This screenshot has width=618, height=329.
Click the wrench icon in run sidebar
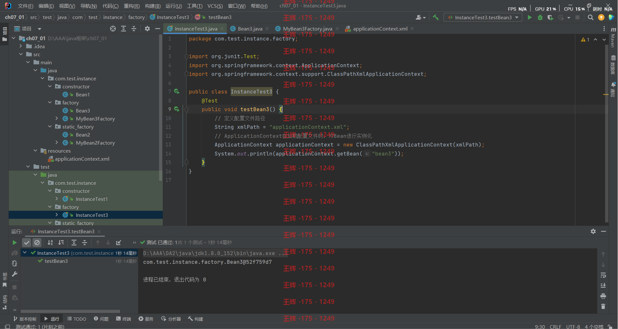(x=14, y=274)
